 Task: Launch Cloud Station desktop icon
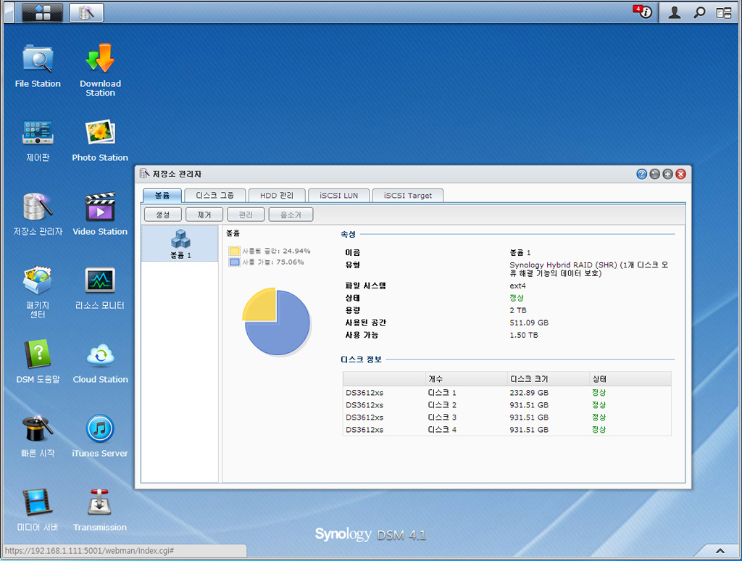click(x=100, y=362)
